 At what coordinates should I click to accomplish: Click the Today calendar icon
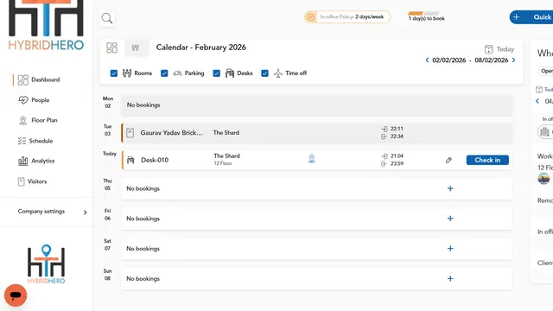(488, 49)
